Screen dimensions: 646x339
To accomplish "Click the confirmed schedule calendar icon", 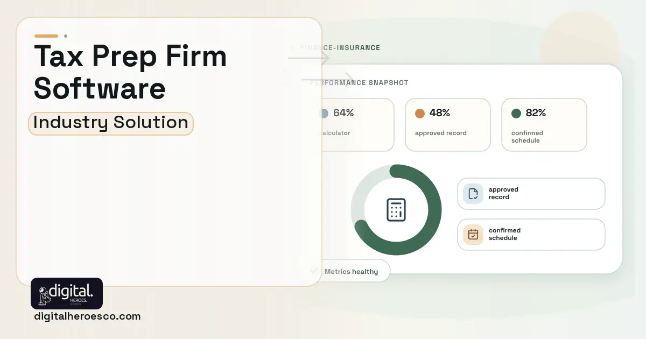I will (473, 235).
